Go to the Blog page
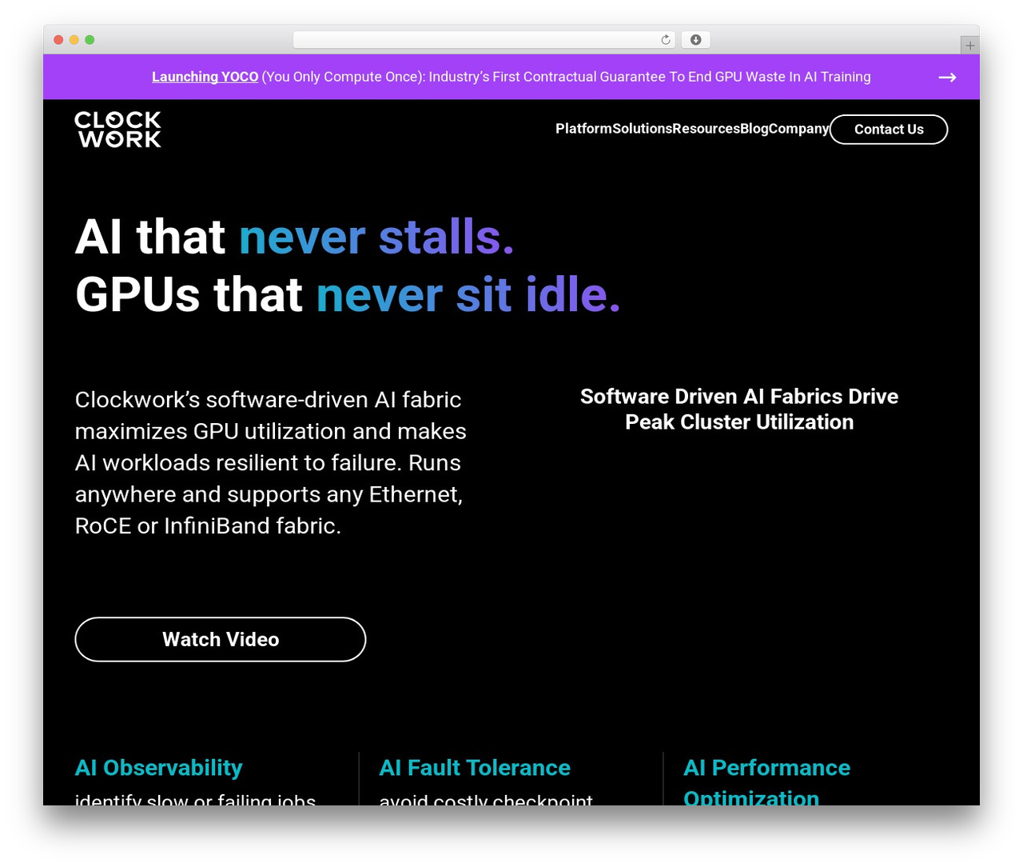Screen dimensions: 1023x867 tap(754, 129)
